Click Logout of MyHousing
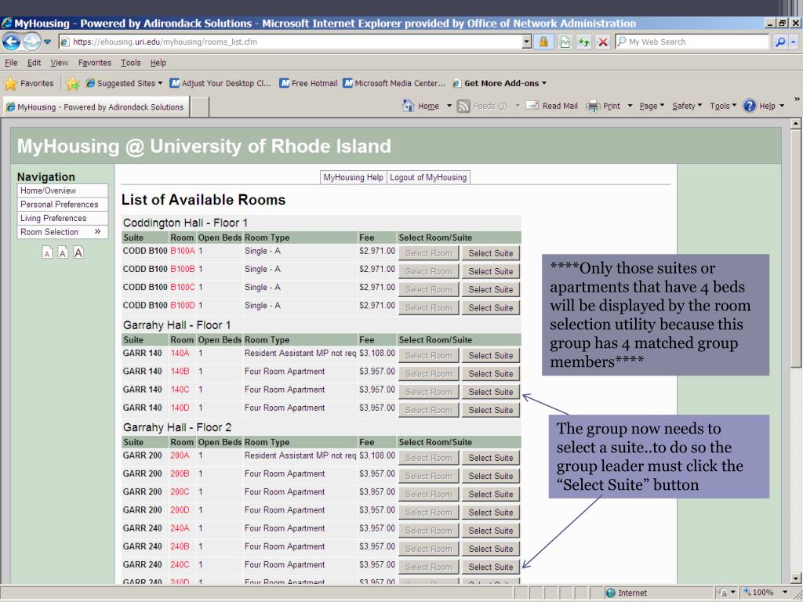 coord(428,177)
